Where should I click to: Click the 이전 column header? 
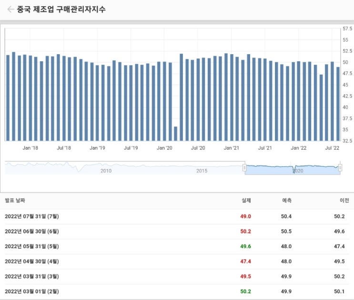point(344,200)
